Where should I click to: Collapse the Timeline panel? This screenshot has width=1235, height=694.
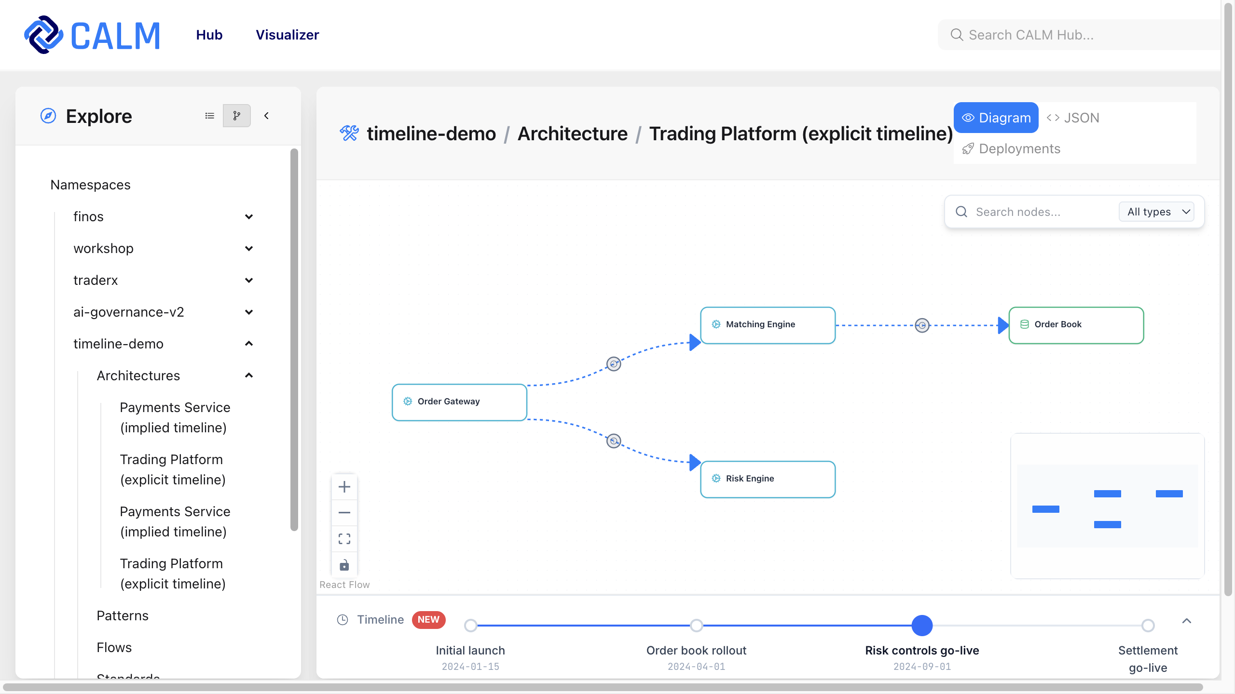click(1187, 621)
